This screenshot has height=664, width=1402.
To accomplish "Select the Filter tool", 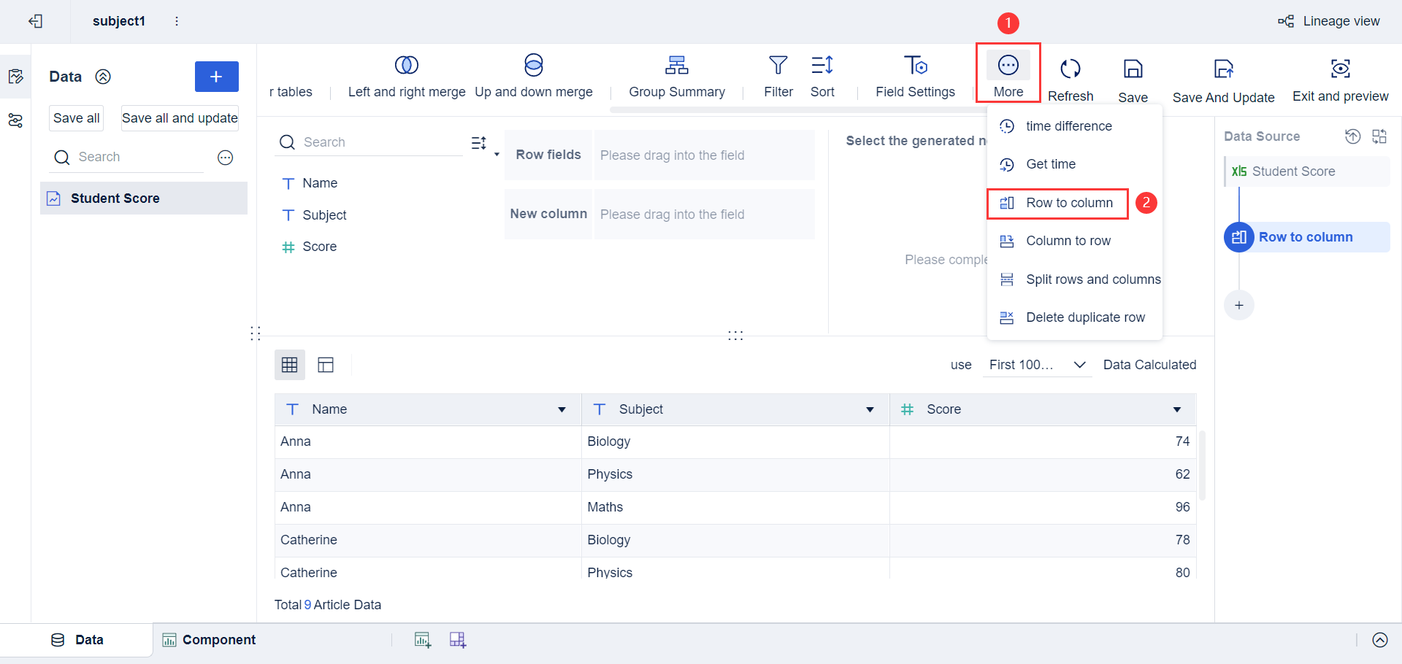I will click(778, 76).
